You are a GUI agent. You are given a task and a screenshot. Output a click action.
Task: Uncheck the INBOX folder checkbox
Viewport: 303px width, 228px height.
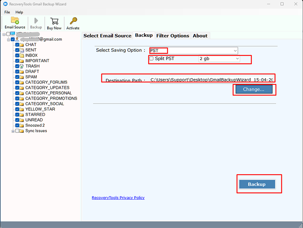(17, 55)
